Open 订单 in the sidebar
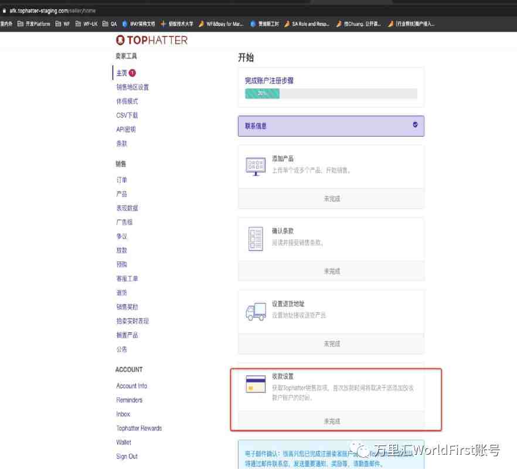 click(x=122, y=179)
